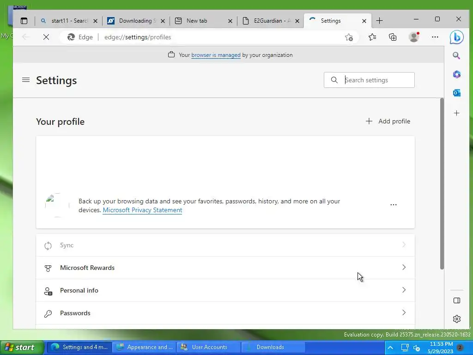Open Settings and more ellipsis menu
Viewport: 473px width, 355px height.
(x=435, y=37)
